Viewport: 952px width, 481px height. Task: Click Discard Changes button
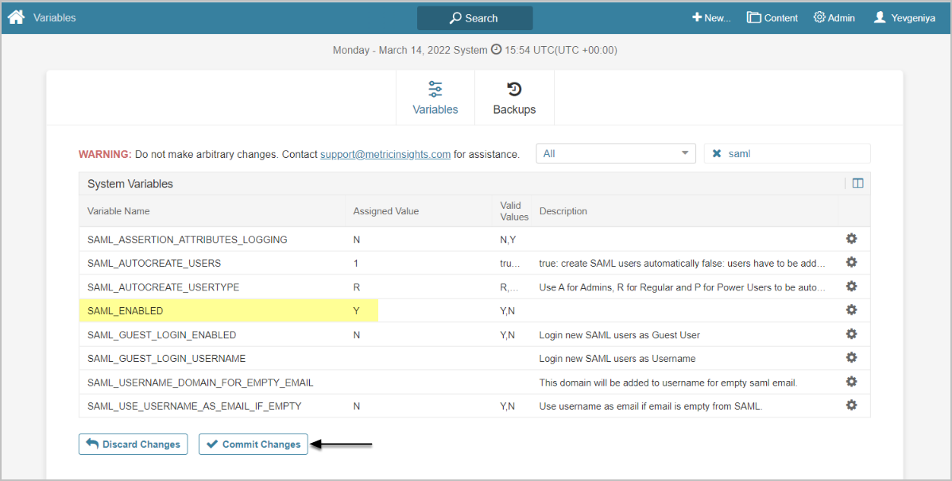pos(133,444)
